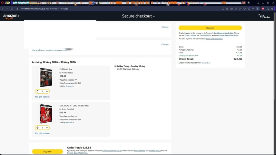Open the extensions cube icon
The width and height of the screenshot is (276, 155).
272,9
